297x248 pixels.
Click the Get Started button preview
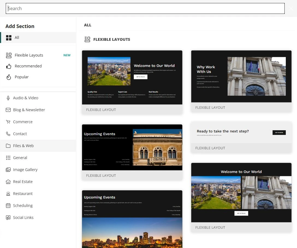coord(279,132)
